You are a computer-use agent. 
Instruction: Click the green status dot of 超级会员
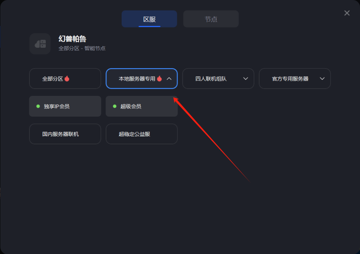115,106
